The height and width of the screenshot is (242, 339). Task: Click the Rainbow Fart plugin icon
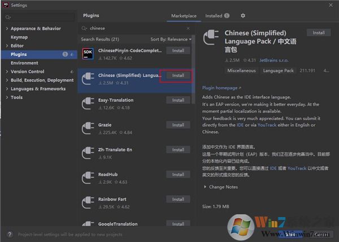tap(88, 202)
